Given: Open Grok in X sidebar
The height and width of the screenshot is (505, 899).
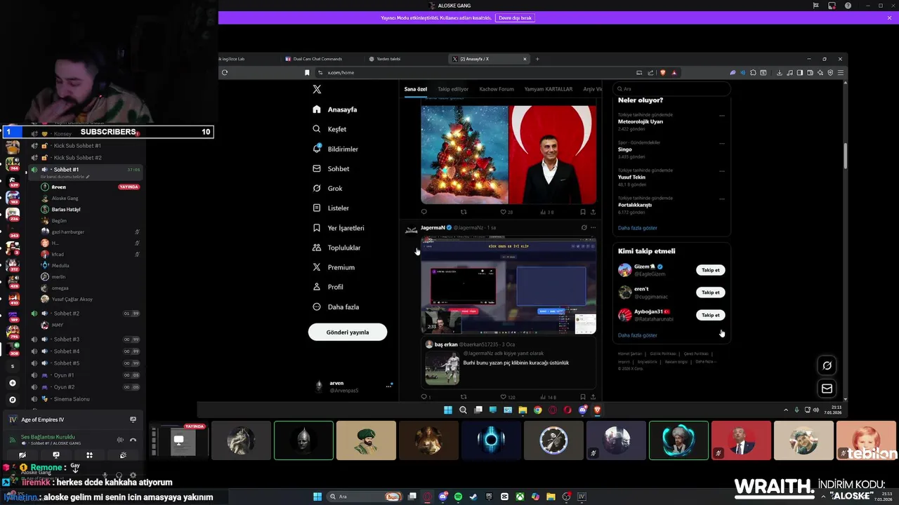Looking at the screenshot, I should tap(327, 188).
